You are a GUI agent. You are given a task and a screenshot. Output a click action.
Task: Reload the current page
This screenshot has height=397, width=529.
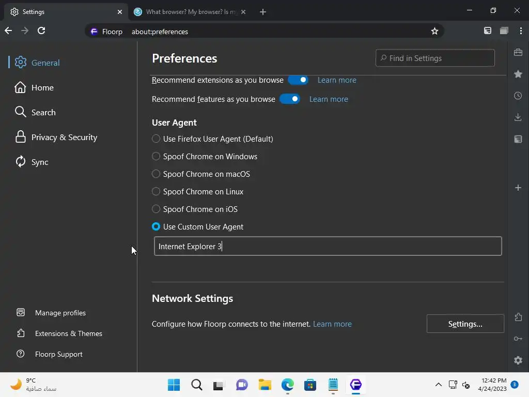coord(41,30)
